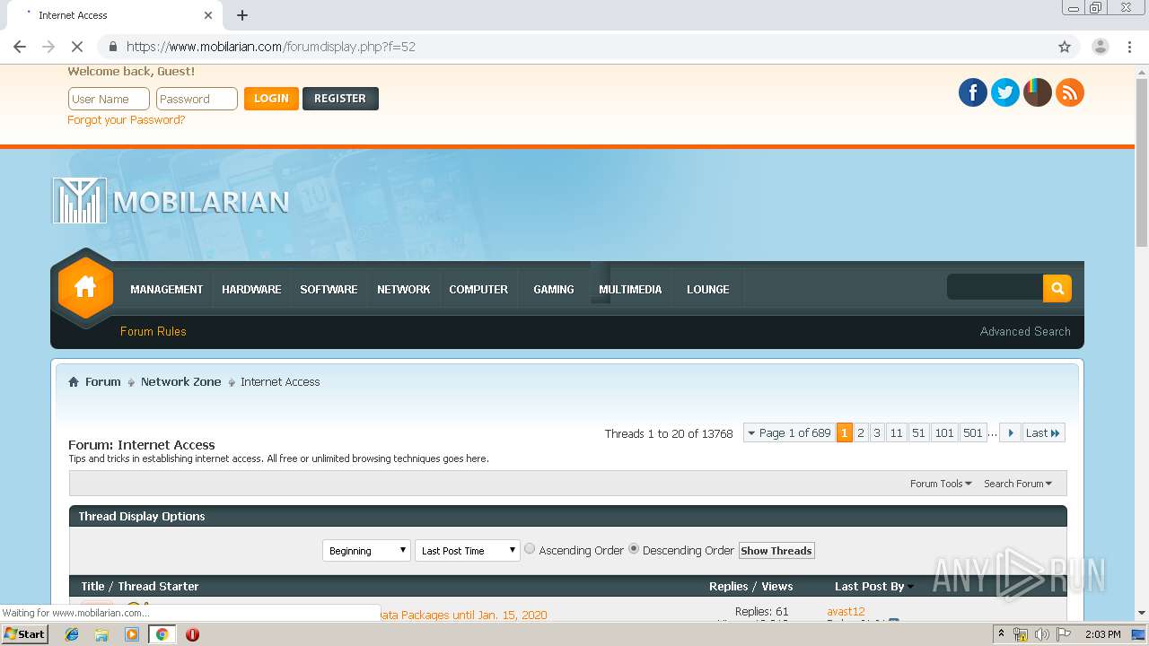This screenshot has height=646, width=1149.
Task: Select Descending Order radio button
Action: pos(634,549)
